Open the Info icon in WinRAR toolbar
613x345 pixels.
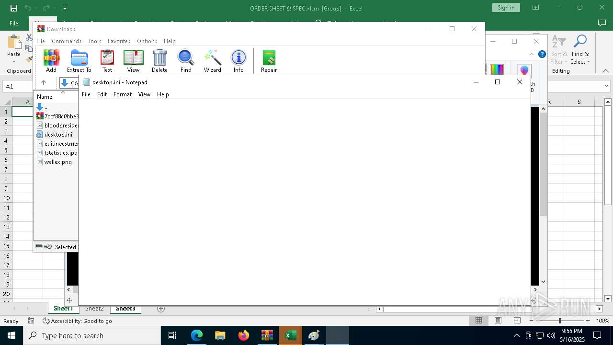[238, 61]
